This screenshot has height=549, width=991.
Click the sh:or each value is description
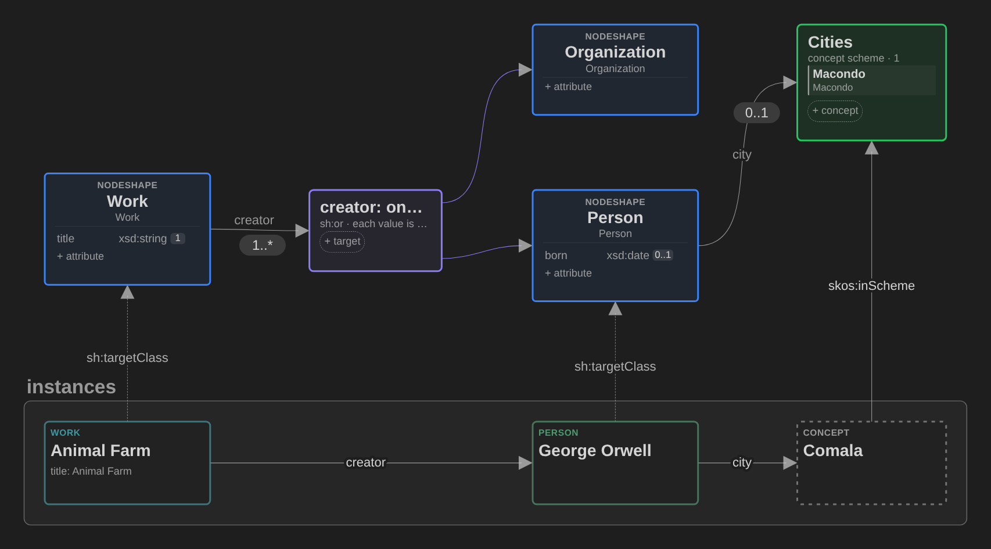click(x=374, y=224)
